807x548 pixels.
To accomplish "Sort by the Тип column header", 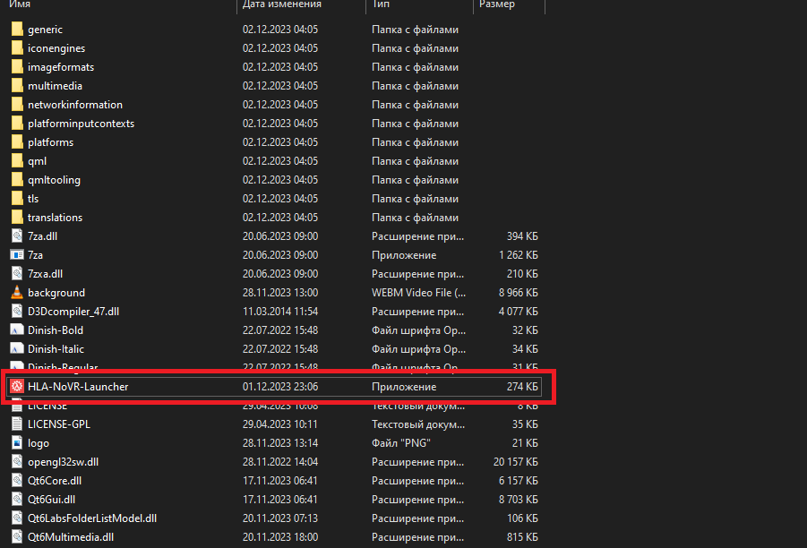I will [x=381, y=4].
